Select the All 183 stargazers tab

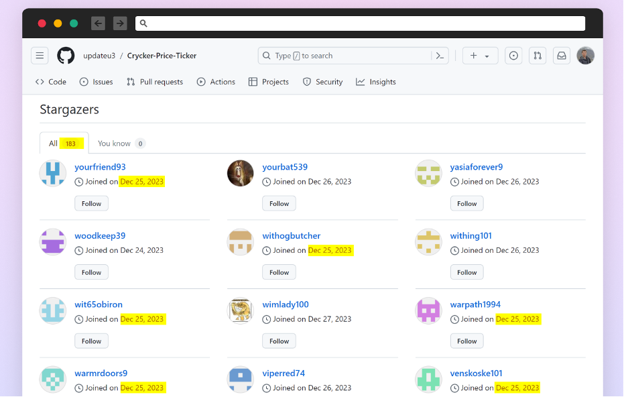64,144
